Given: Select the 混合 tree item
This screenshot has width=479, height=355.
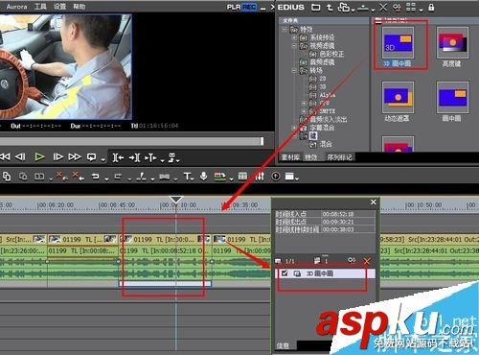Looking at the screenshot, I should click(x=326, y=144).
